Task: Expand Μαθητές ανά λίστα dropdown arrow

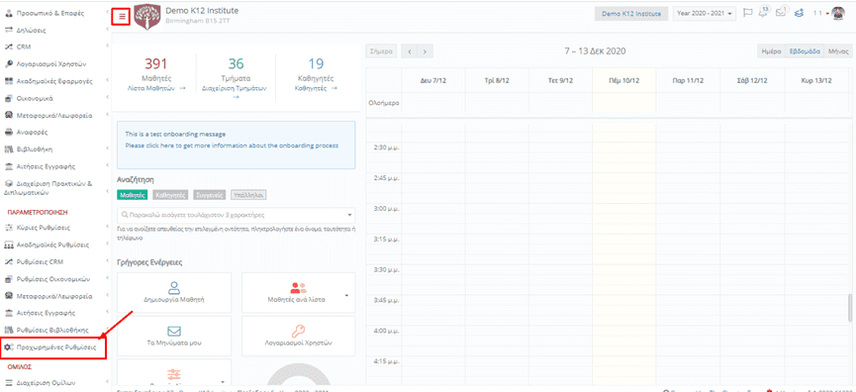Action: point(347,295)
